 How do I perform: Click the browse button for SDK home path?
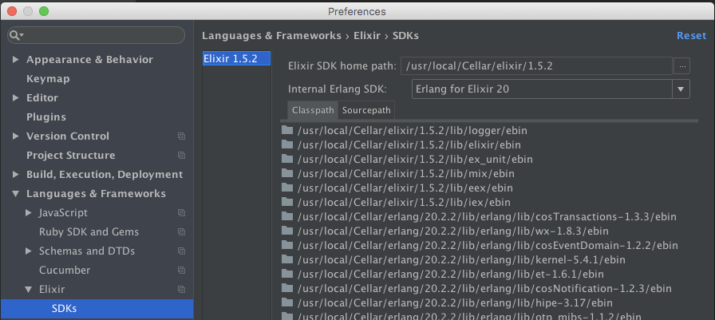pos(682,66)
